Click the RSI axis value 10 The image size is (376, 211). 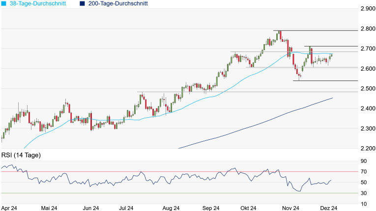click(x=364, y=203)
